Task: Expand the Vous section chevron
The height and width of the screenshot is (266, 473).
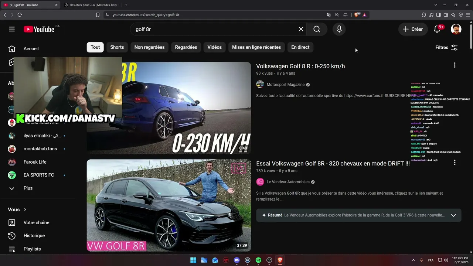Action: coord(25,209)
